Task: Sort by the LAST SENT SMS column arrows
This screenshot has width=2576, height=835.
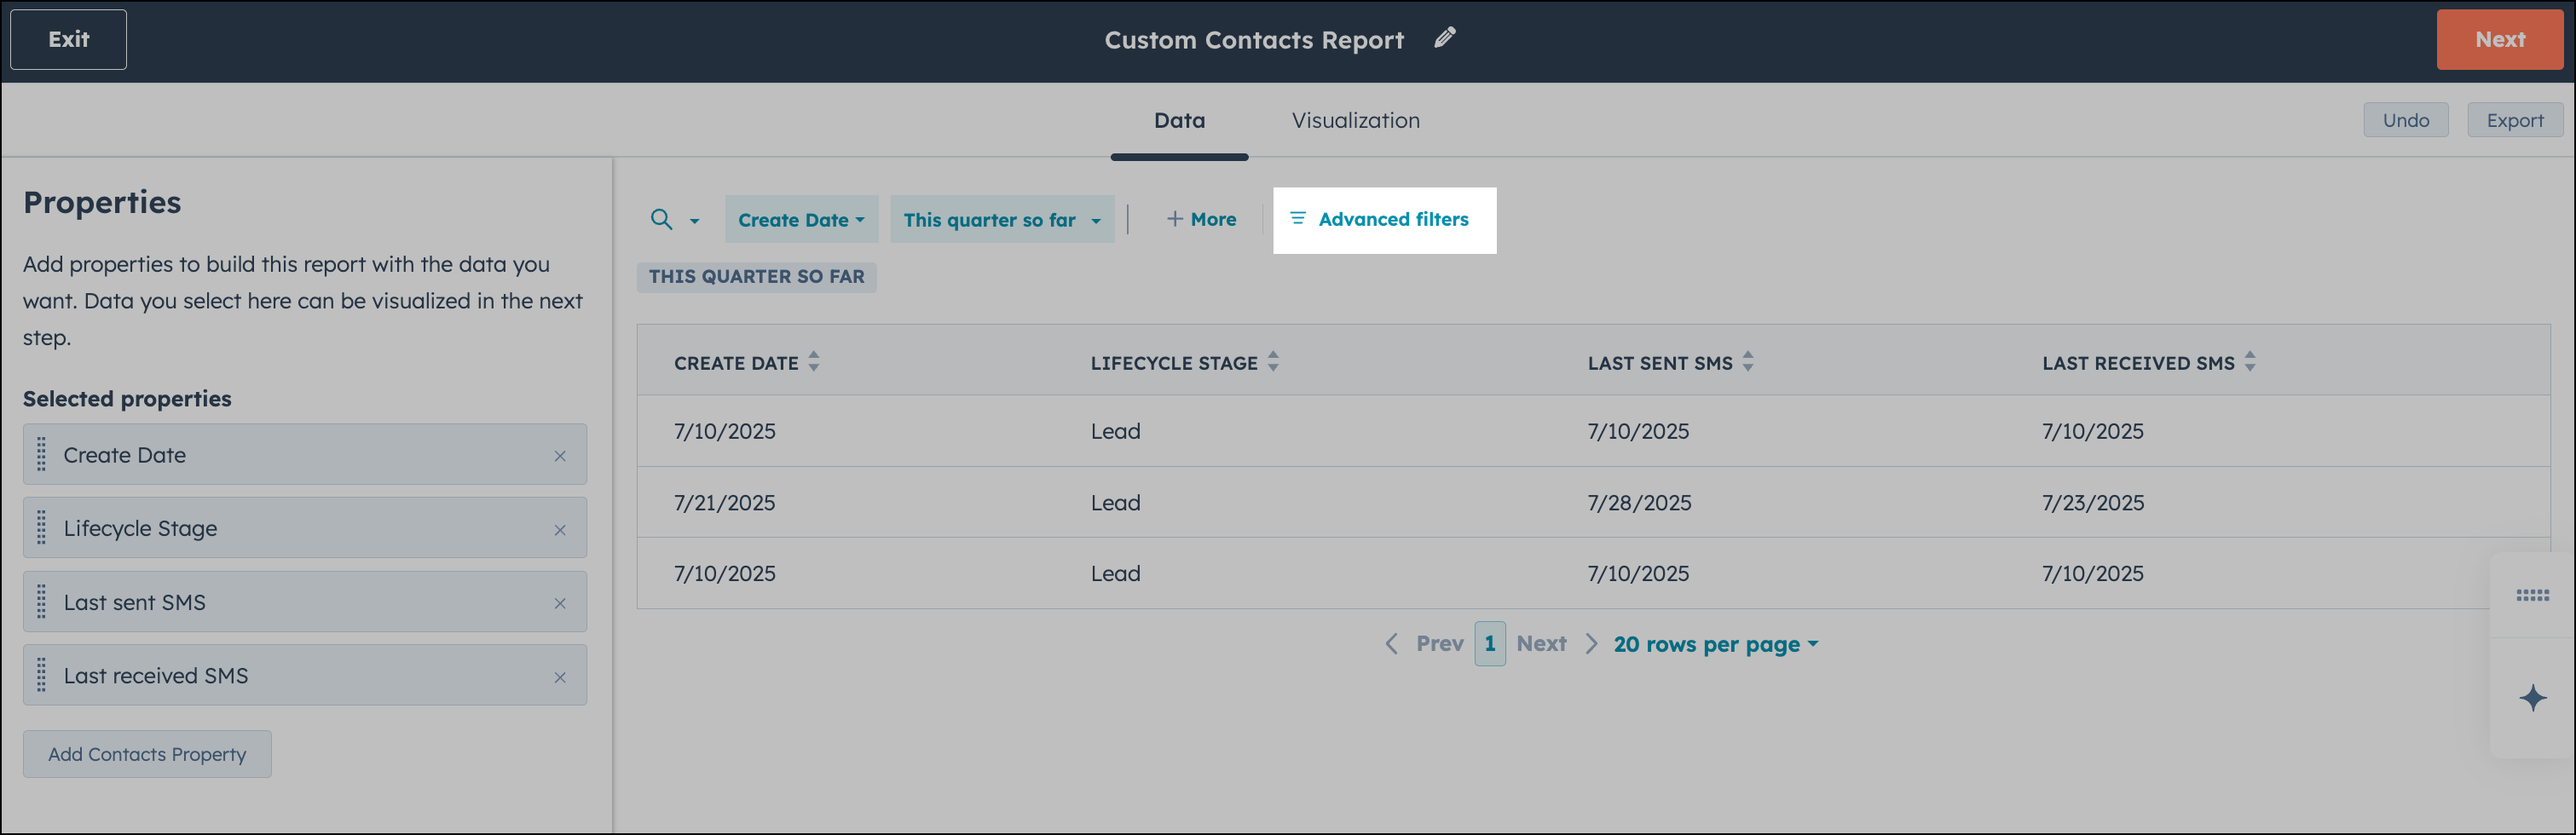Action: pyautogui.click(x=1748, y=361)
